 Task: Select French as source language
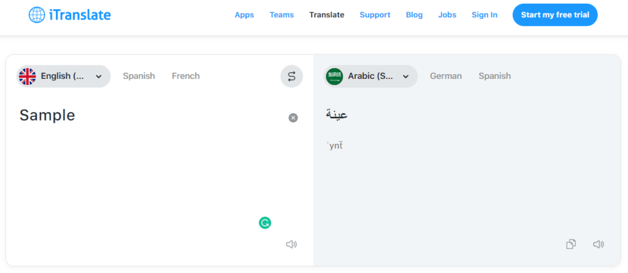pos(186,76)
